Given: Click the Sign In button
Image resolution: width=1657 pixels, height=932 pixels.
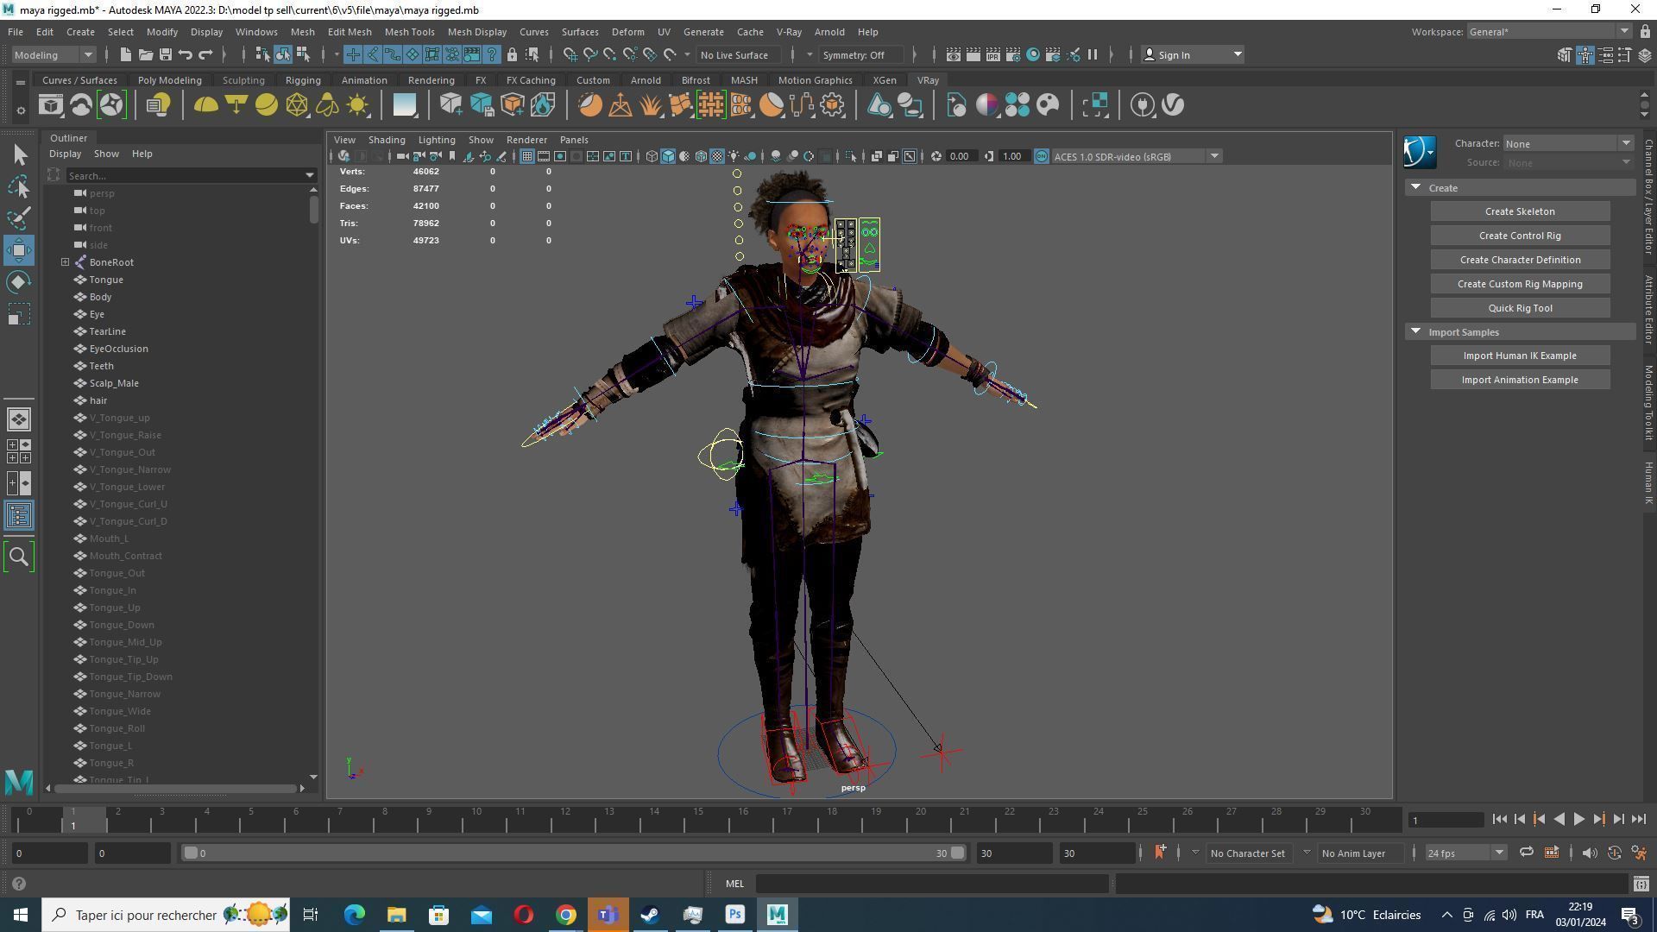Looking at the screenshot, I should 1193,55.
